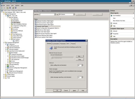Select the Advertised Programs Client Agent icon
This screenshot has width=135, height=99.
pos(35,24)
